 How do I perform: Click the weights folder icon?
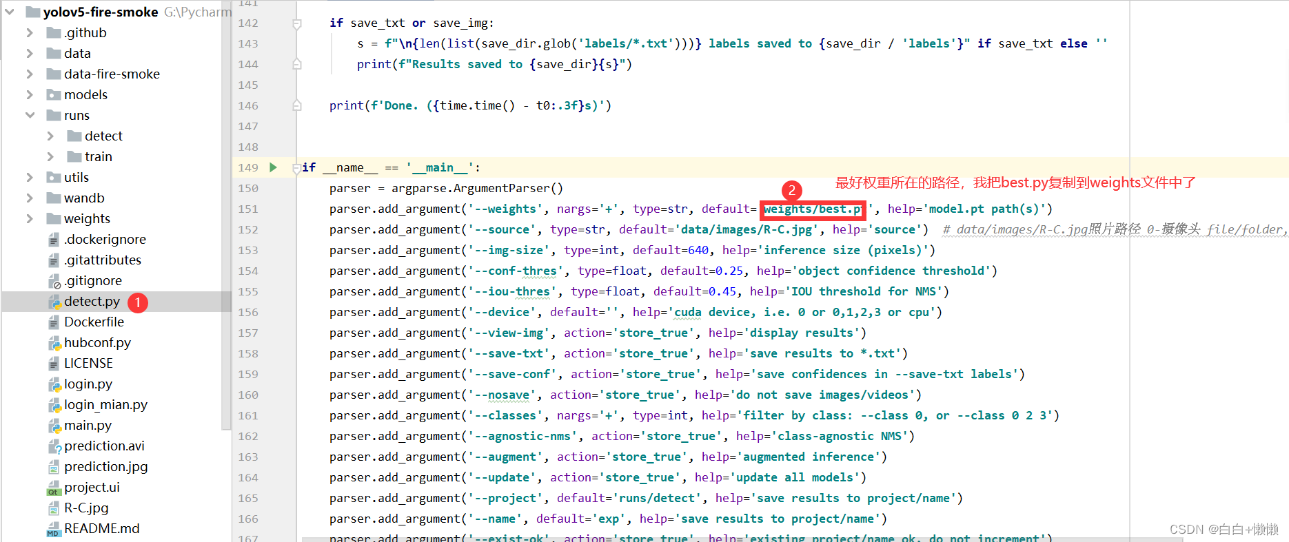53,218
